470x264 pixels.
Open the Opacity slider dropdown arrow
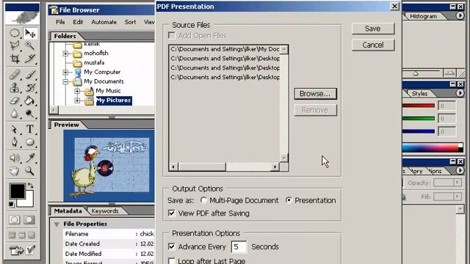click(x=458, y=183)
